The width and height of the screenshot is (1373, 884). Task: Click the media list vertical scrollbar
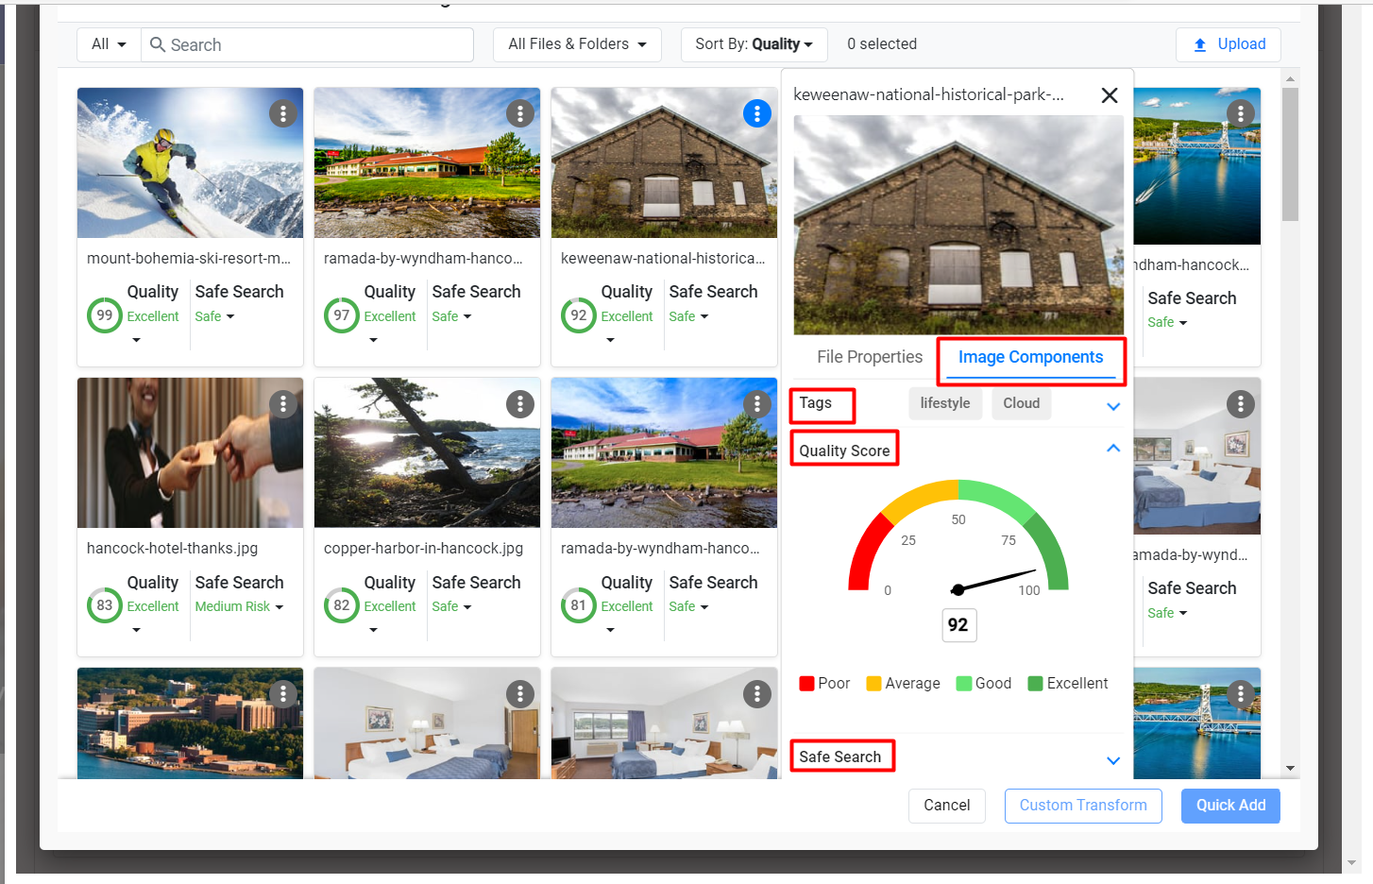tap(1290, 155)
